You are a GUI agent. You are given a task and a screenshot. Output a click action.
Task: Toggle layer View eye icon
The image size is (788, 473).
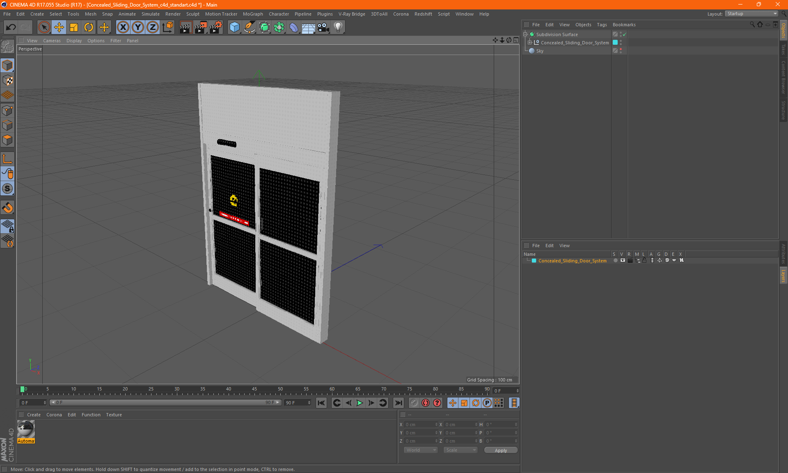tap(623, 260)
